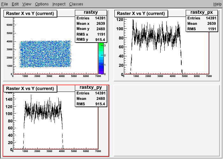Click the color palette scale of rastxy
Viewport: 223px width, 159px height.
[101, 58]
